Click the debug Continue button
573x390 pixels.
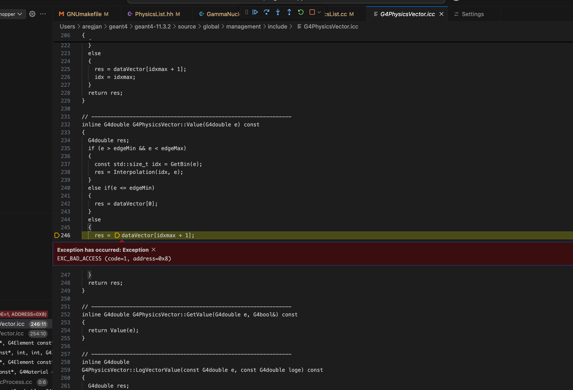click(255, 12)
